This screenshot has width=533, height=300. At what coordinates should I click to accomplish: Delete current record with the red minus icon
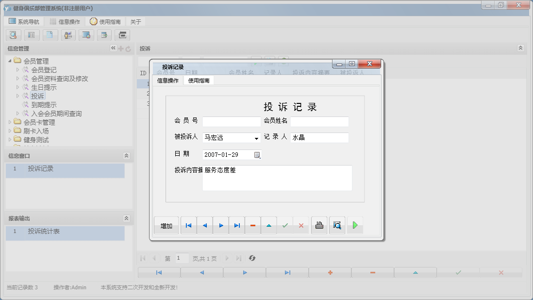(x=252, y=225)
